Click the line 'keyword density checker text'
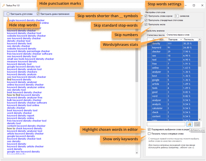Image resolution: width=206 pixels, height=161 pixels. 24,139
